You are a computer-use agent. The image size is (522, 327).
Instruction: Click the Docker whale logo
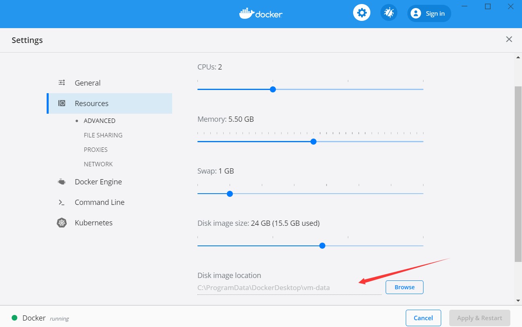(246, 13)
